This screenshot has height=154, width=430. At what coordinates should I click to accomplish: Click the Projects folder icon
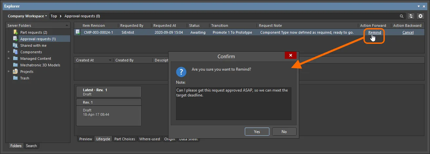coord(15,72)
